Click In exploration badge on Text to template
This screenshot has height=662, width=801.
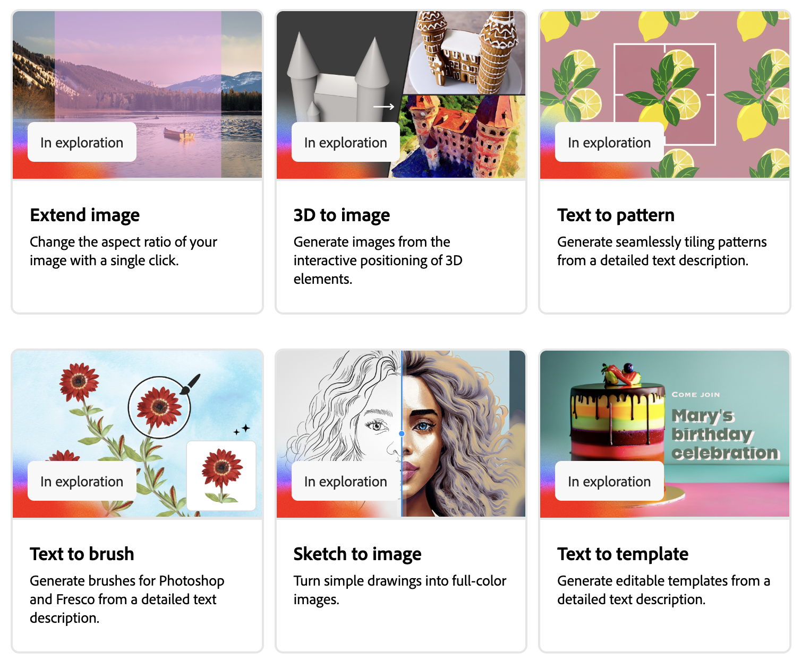(609, 481)
